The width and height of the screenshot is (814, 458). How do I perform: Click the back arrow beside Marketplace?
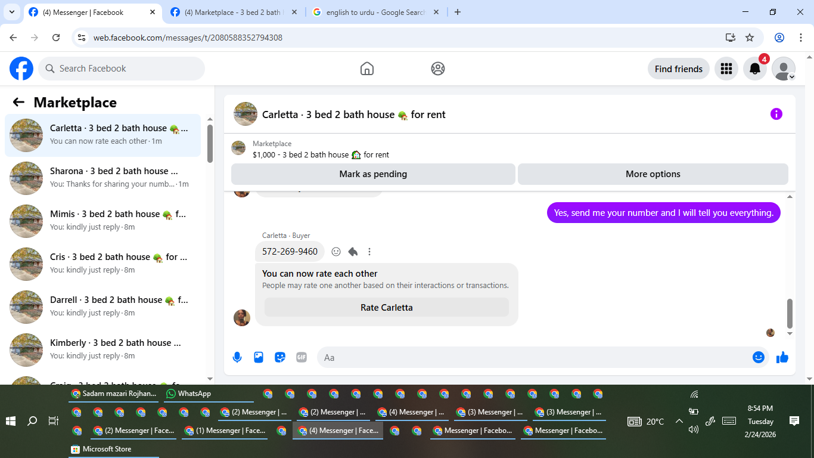18,102
